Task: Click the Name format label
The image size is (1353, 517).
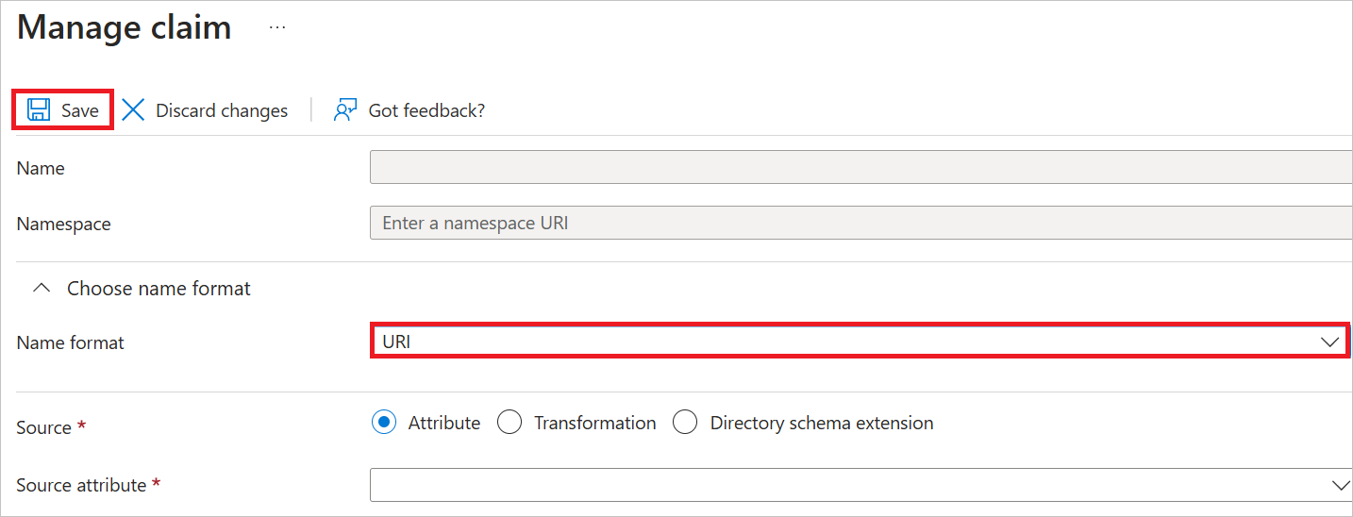Action: 71,342
